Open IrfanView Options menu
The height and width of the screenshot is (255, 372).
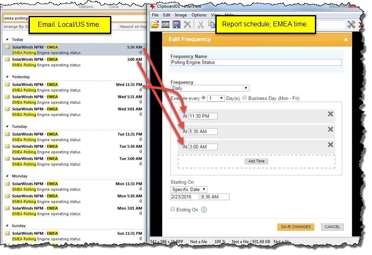(x=199, y=15)
